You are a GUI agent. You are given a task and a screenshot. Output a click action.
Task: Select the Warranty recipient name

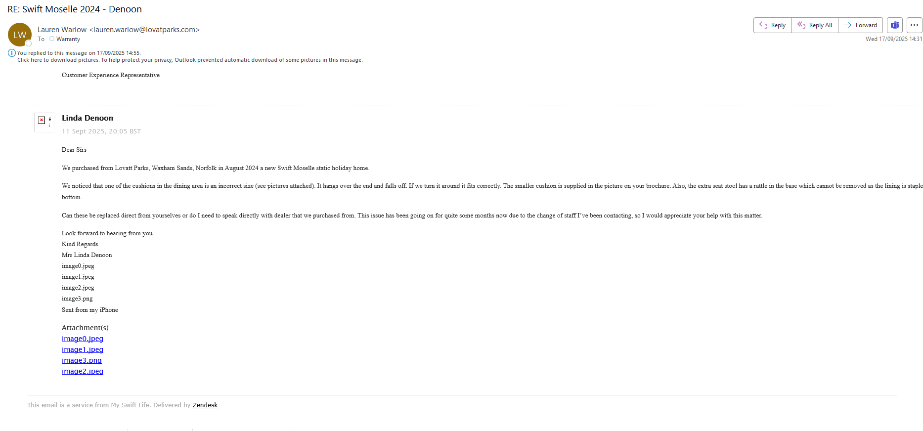68,39
